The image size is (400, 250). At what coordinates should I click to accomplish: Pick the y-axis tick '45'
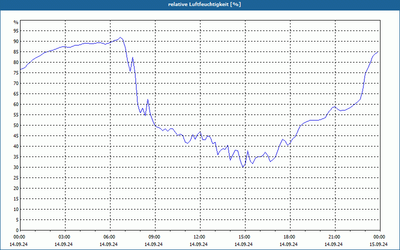pos(16,135)
